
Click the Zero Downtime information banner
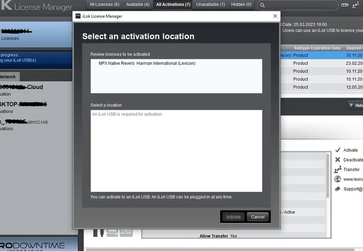(x=38, y=245)
